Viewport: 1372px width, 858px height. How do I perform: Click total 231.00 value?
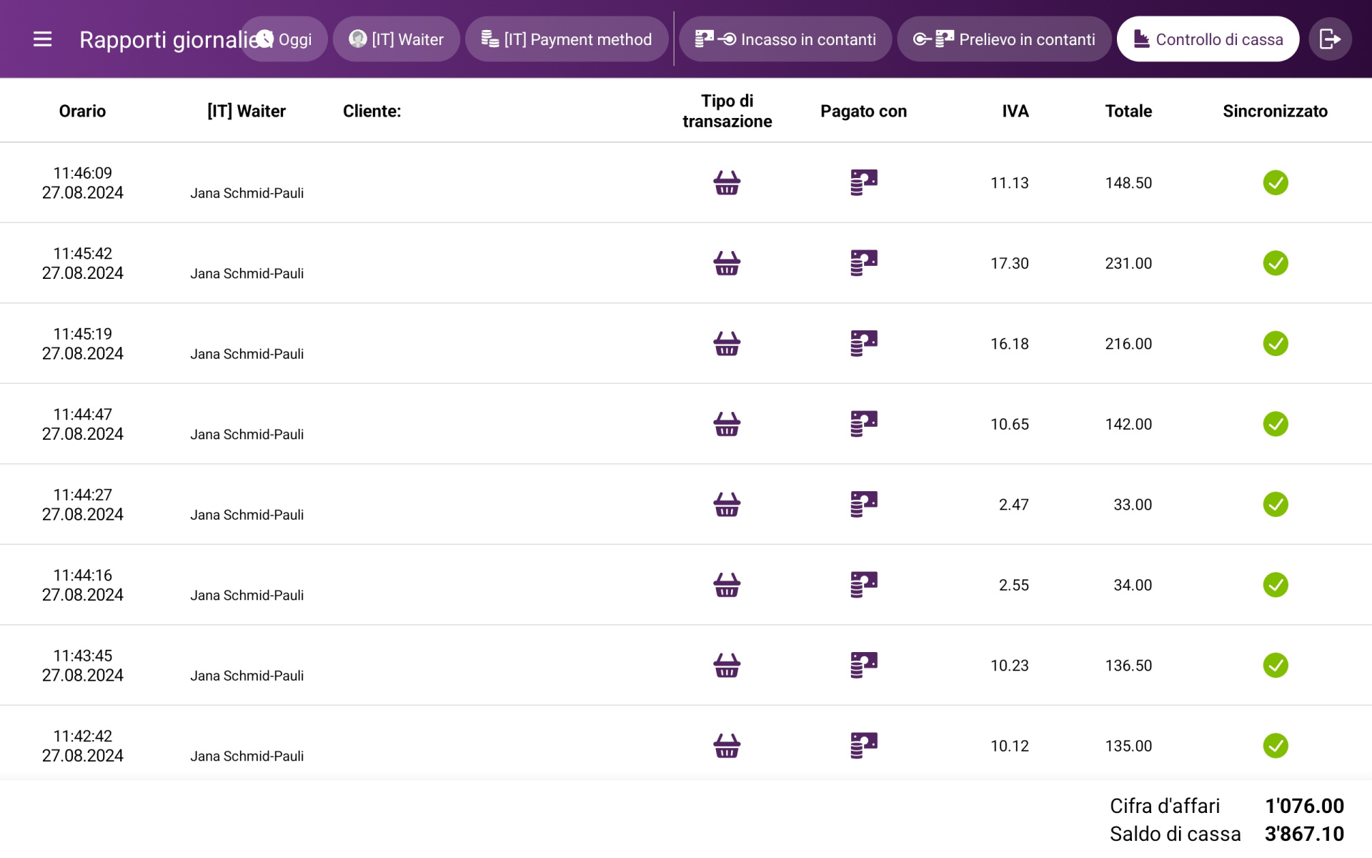pos(1128,263)
